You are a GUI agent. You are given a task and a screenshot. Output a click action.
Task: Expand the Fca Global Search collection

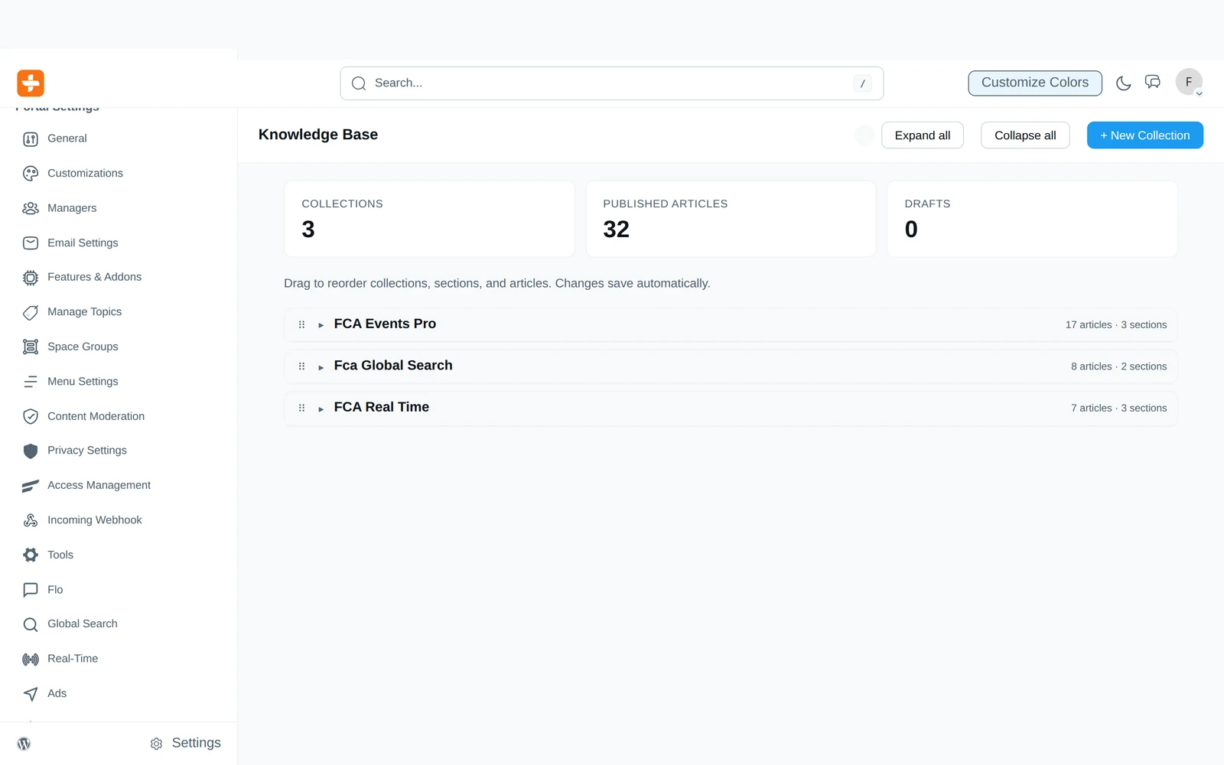[321, 367]
